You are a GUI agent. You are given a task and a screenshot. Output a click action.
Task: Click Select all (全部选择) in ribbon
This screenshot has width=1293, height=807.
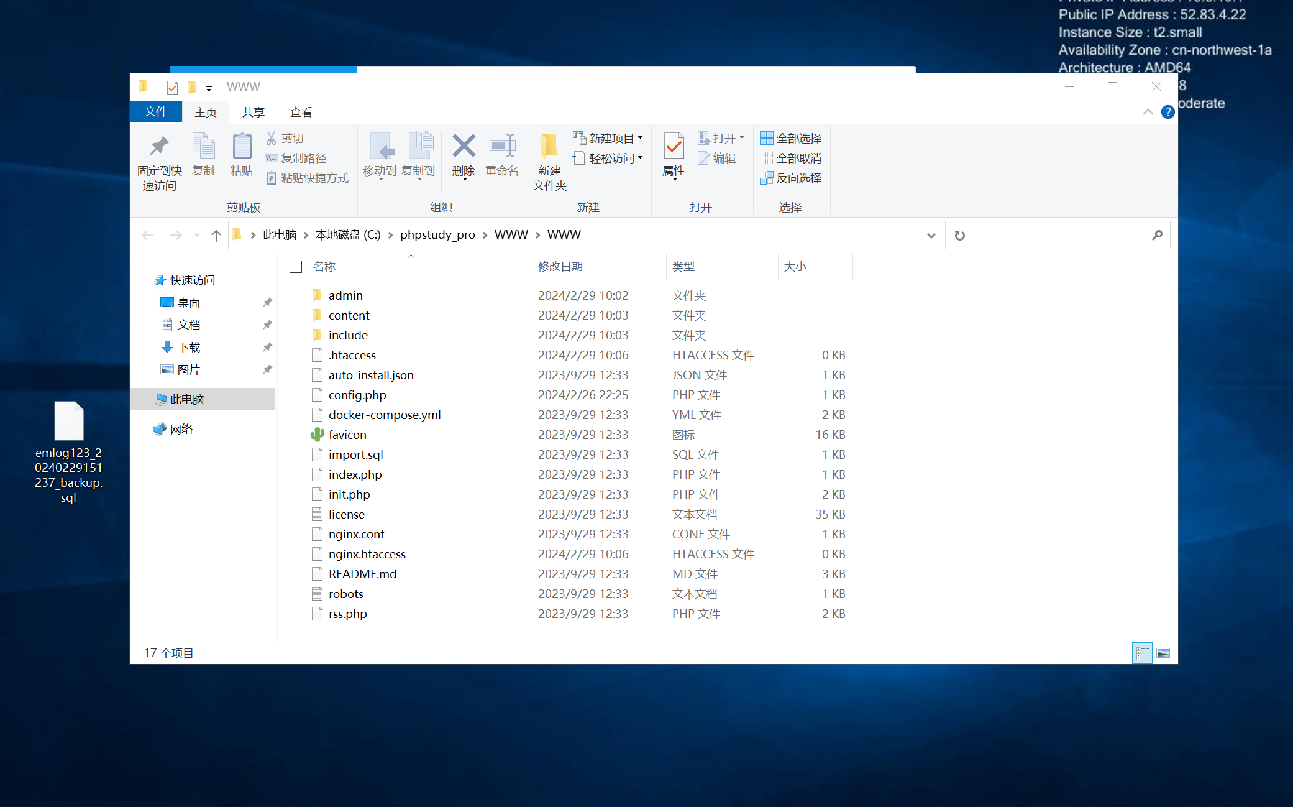tap(791, 138)
